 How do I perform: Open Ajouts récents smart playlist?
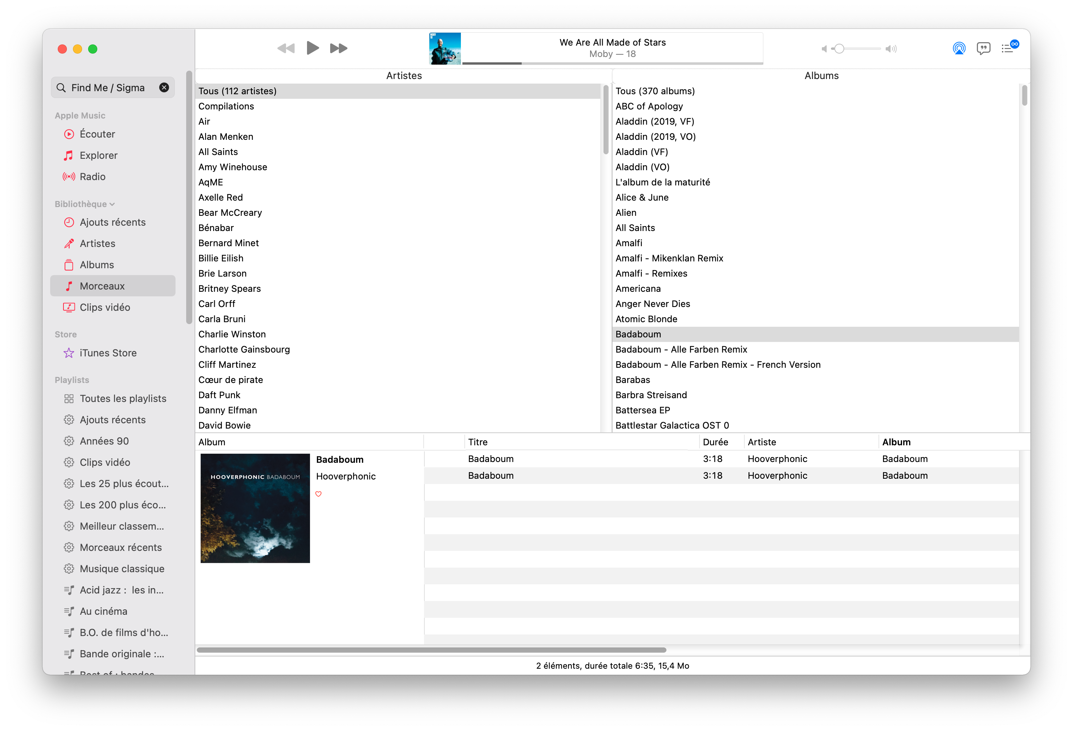click(113, 420)
